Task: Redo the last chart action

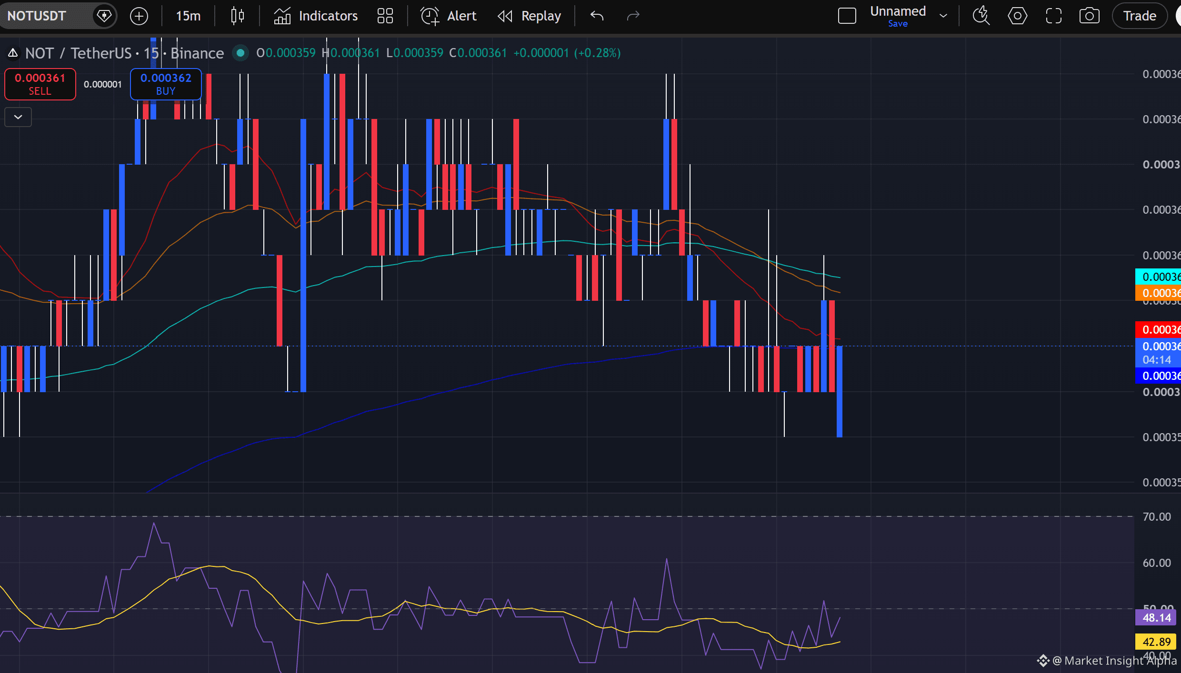Action: [x=633, y=16]
